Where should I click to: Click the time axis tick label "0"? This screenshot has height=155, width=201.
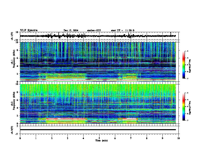(x=20, y=138)
